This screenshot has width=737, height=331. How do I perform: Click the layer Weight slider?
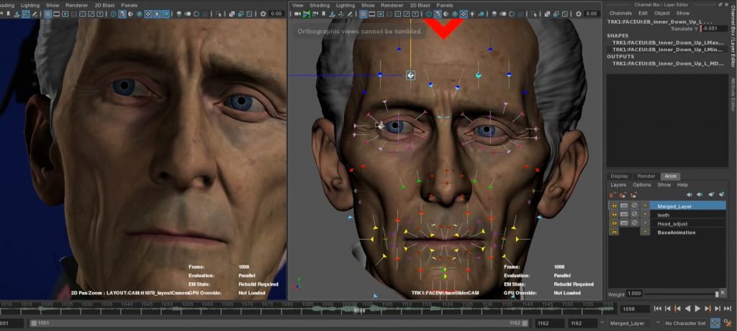pos(681,294)
